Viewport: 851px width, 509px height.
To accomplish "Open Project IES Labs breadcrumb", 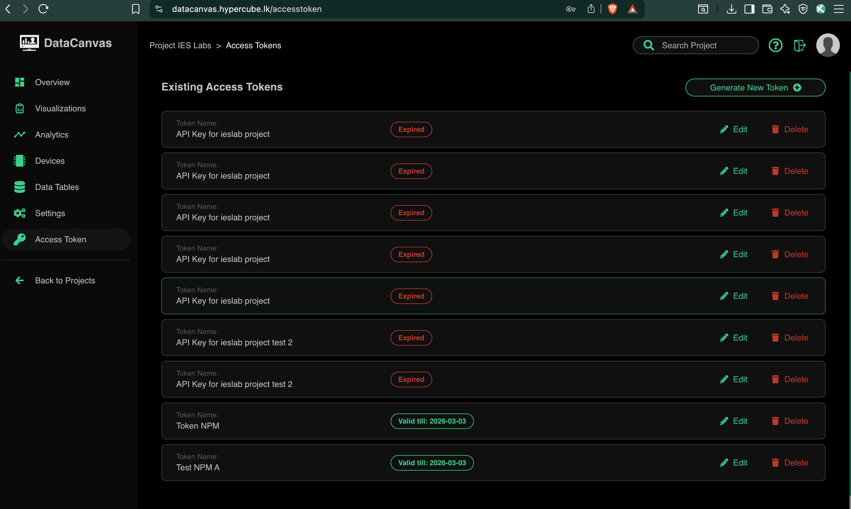I will click(180, 45).
